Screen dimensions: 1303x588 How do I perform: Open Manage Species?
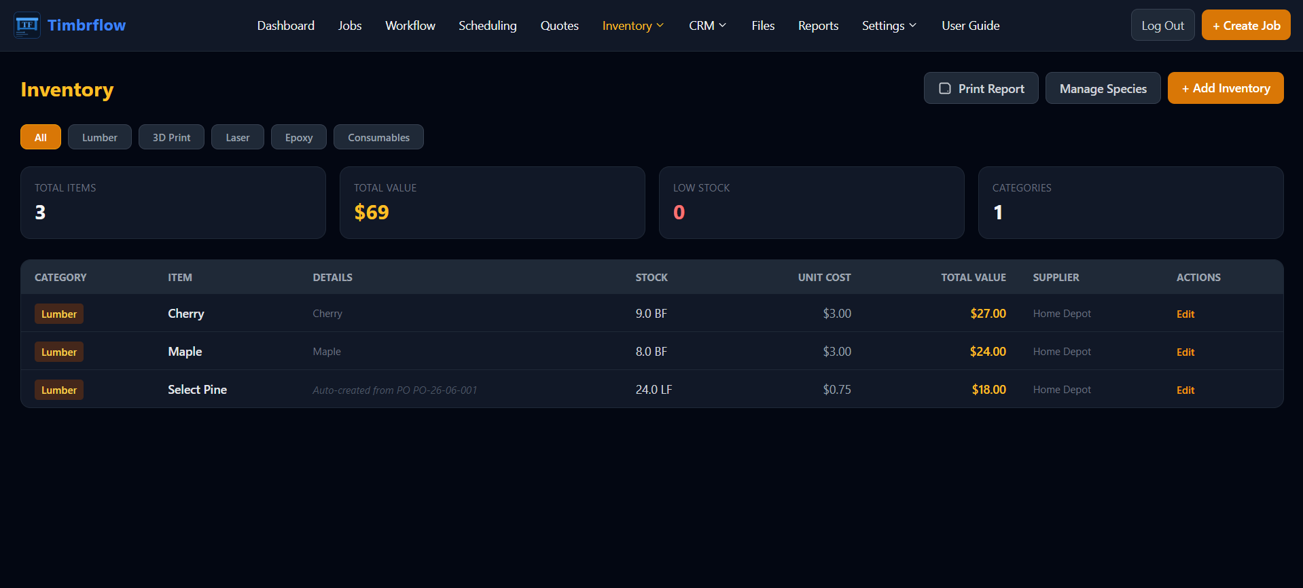1103,88
